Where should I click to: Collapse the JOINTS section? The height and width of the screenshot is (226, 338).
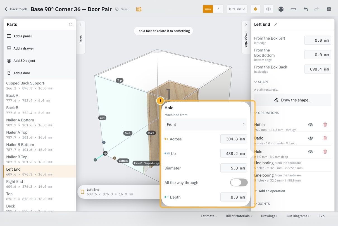[x=262, y=204]
